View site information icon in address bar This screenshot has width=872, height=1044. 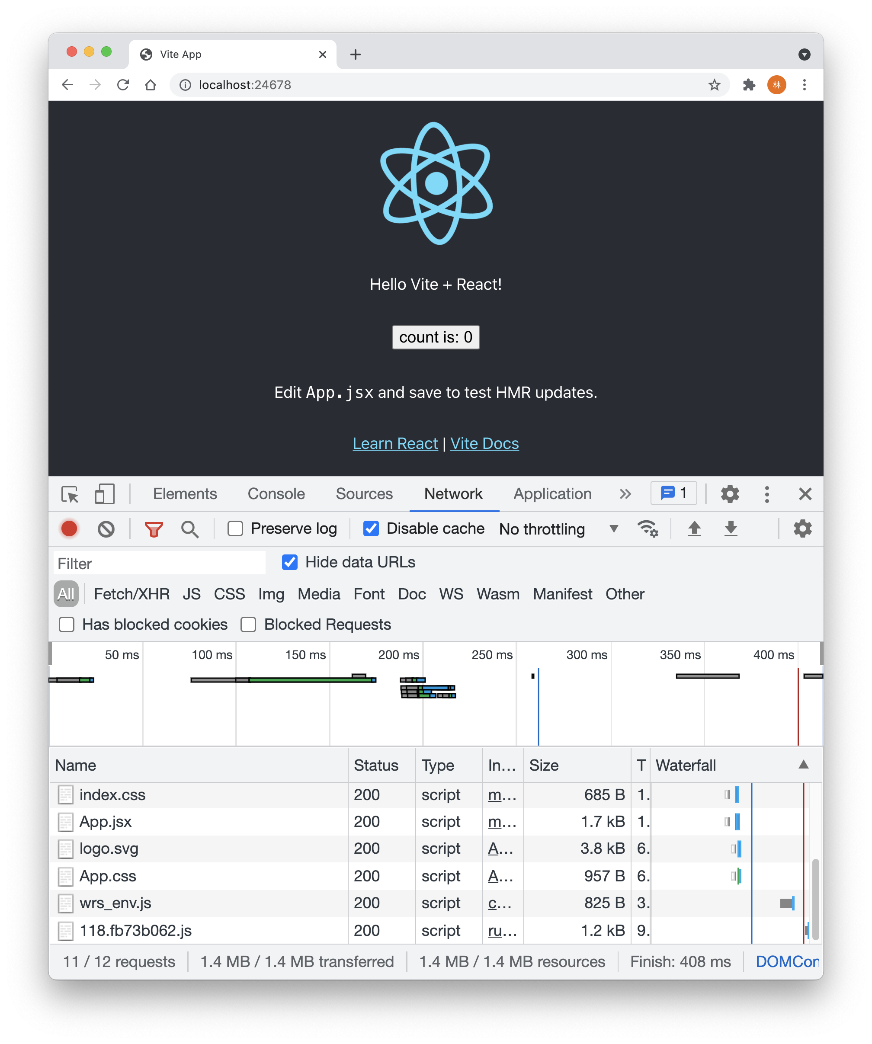(185, 85)
